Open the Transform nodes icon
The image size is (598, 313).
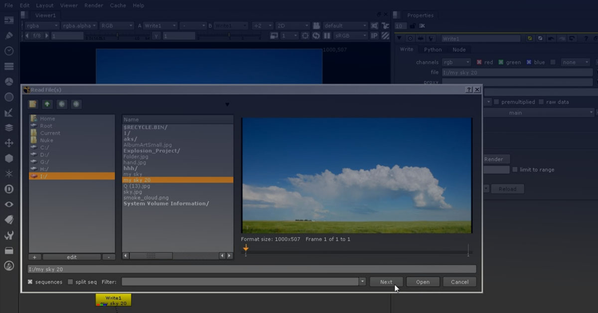[8, 143]
